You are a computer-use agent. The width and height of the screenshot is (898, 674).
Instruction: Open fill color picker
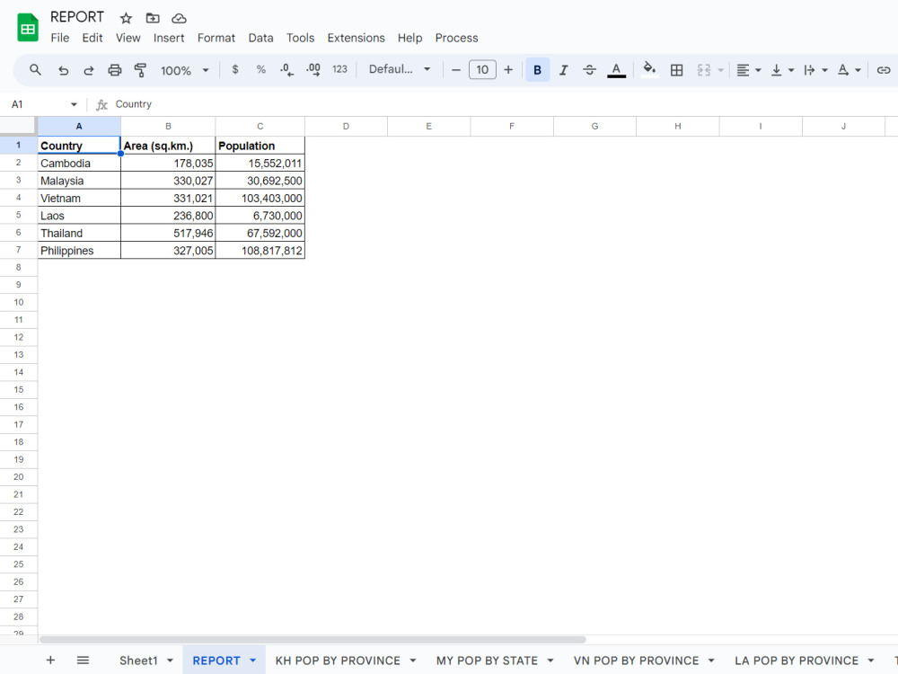pos(649,70)
